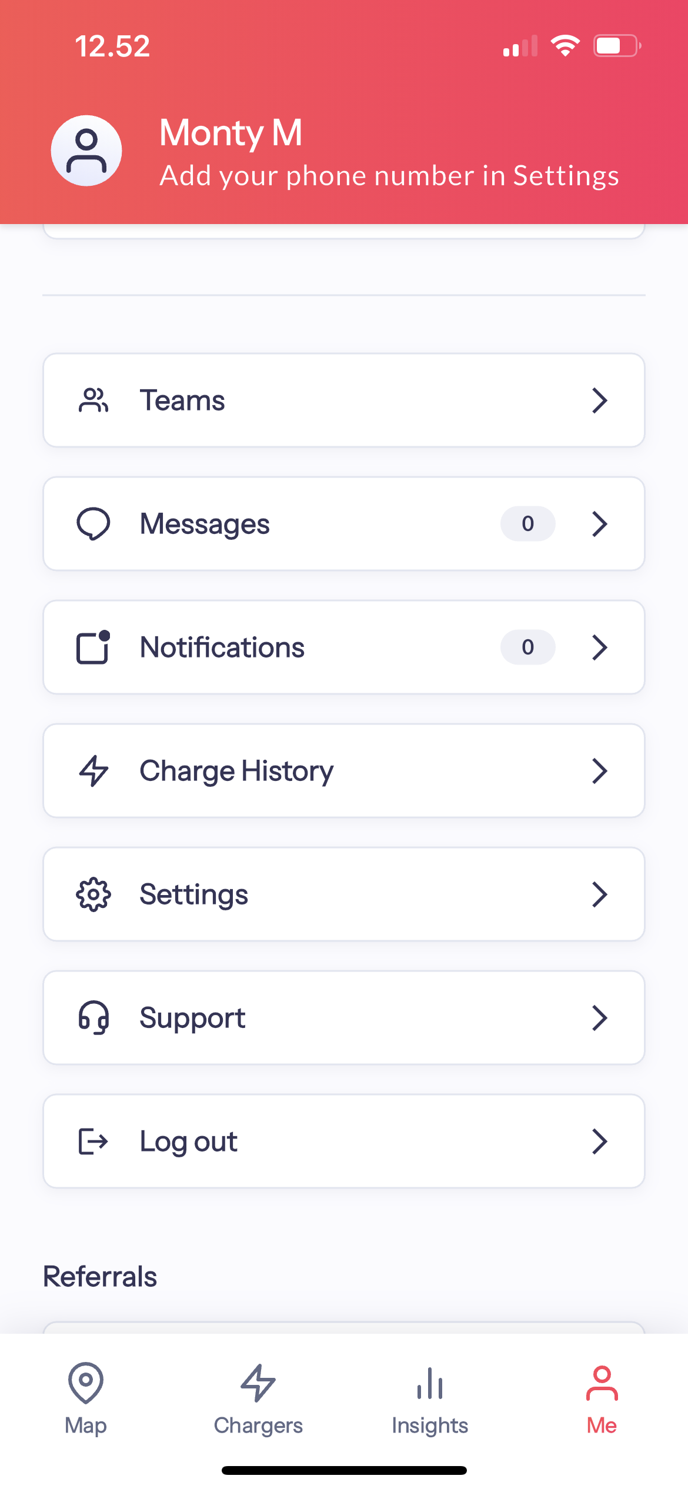Image resolution: width=688 pixels, height=1489 pixels.
Task: Tap the Charge History lightning icon
Action: click(x=93, y=770)
